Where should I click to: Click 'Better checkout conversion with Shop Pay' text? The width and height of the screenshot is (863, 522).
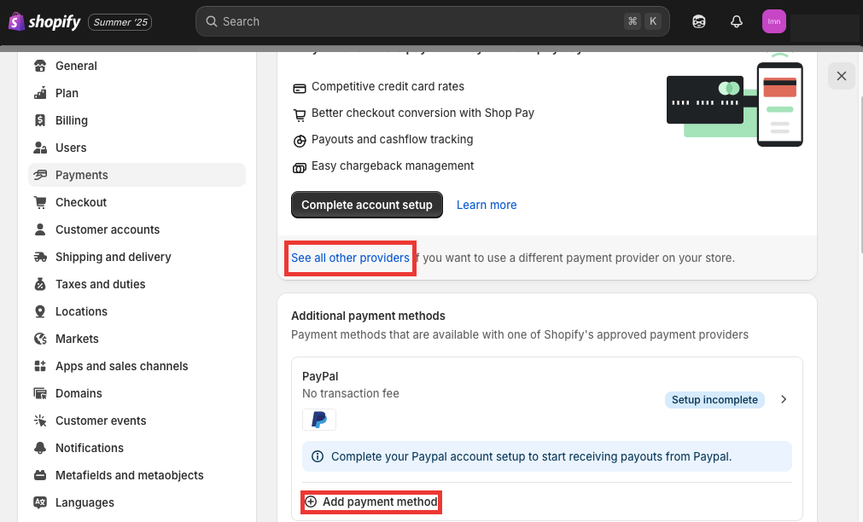423,113
